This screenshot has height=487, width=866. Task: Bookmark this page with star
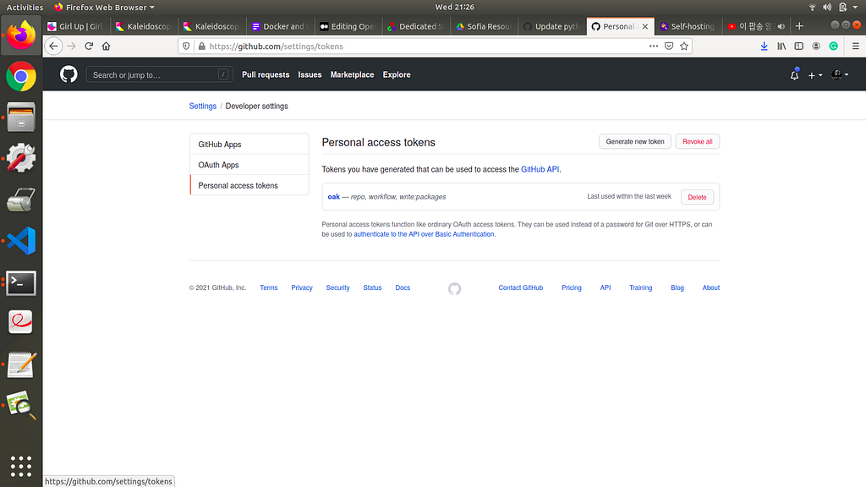click(684, 47)
